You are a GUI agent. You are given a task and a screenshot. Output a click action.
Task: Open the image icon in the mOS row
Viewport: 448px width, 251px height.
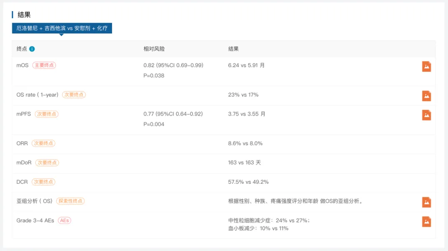(426, 66)
